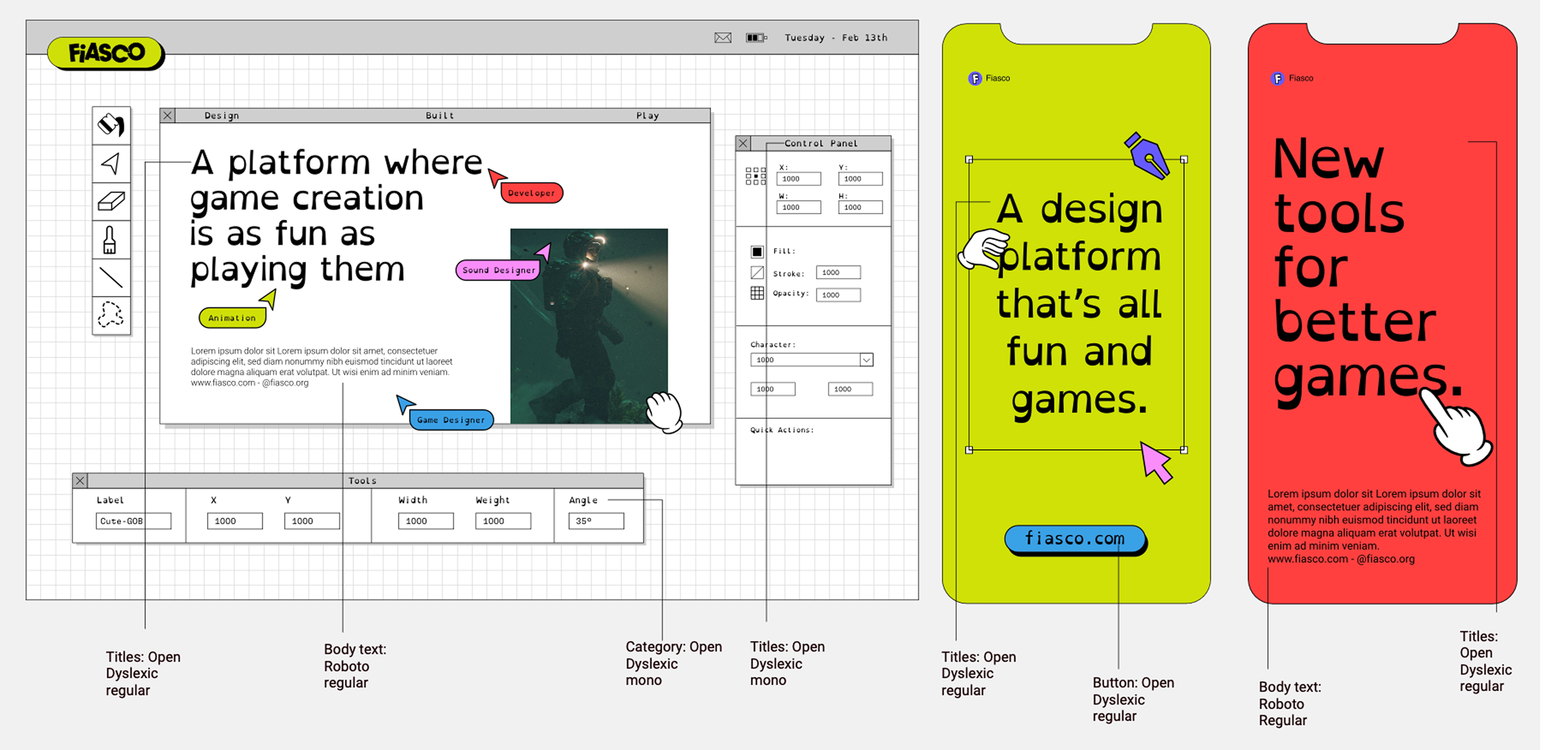Select the eraser tool
The image size is (1545, 750).
tap(111, 202)
